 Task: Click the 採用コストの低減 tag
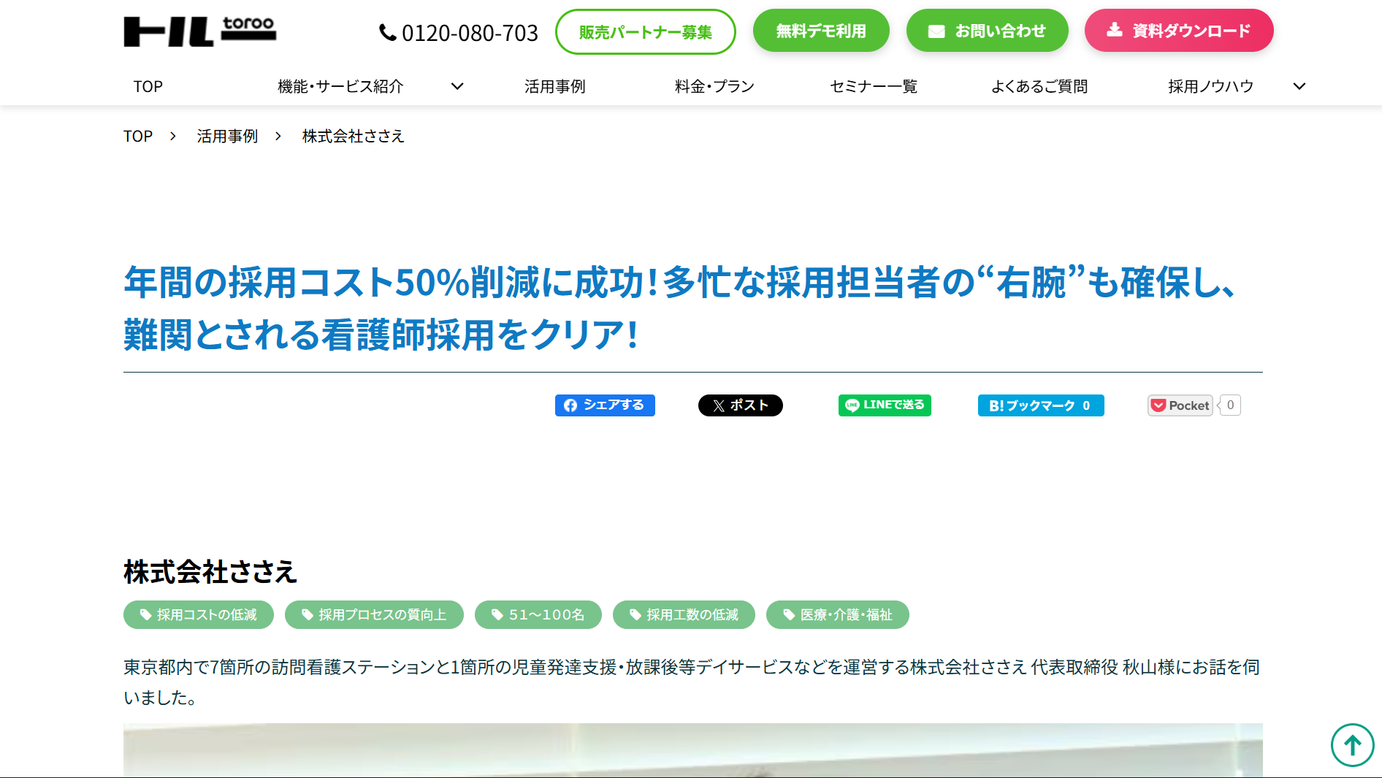(x=198, y=614)
